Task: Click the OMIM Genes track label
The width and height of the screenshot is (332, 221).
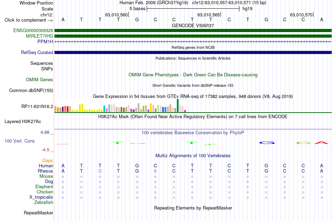Action: [x=39, y=80]
